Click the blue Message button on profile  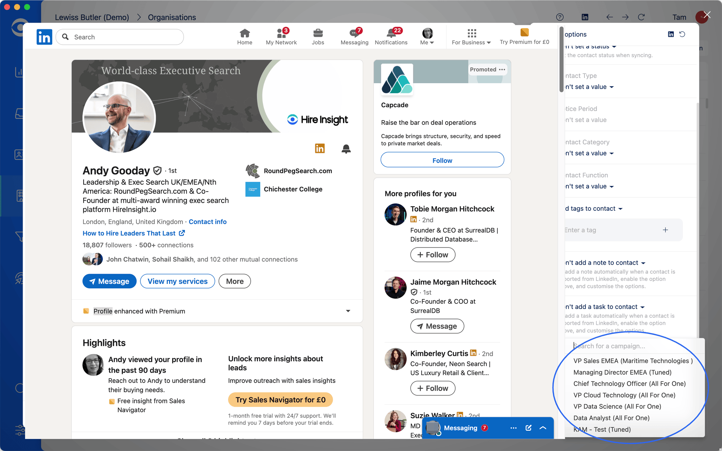coord(109,281)
